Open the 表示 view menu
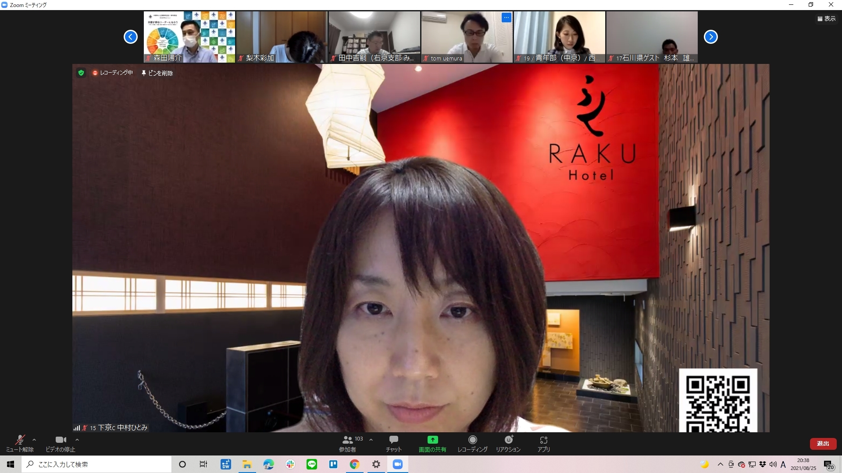 (x=826, y=19)
